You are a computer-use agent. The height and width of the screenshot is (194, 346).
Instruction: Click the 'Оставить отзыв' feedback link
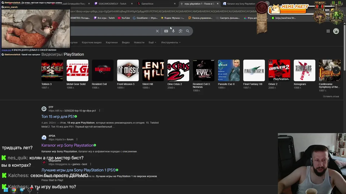[331, 96]
